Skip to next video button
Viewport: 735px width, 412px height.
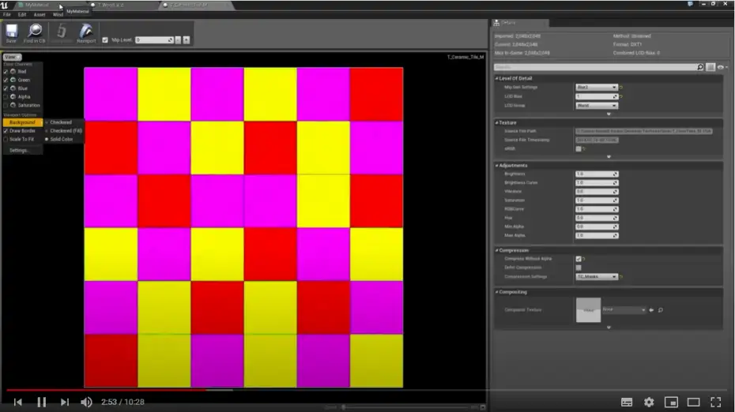point(65,403)
